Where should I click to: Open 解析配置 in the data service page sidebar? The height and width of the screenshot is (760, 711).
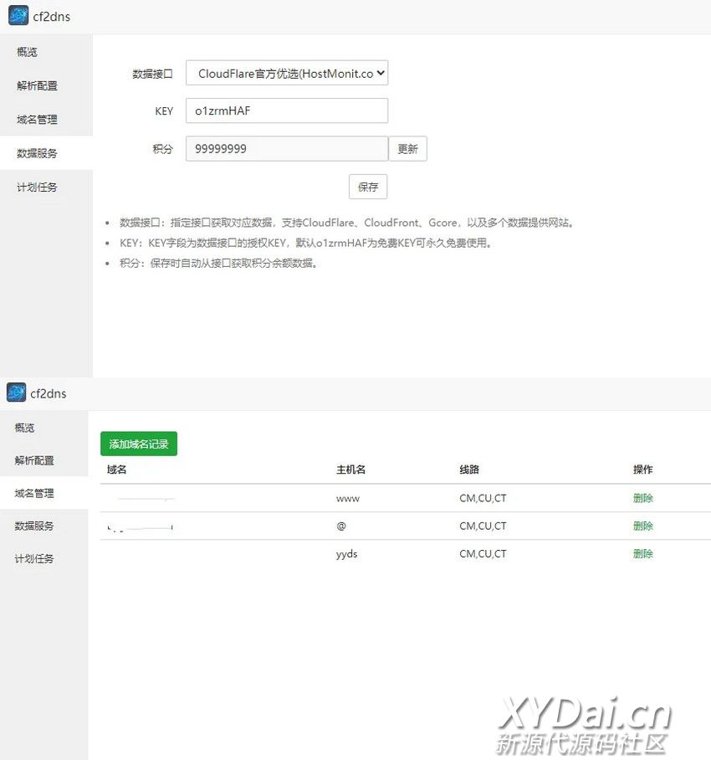pos(37,85)
